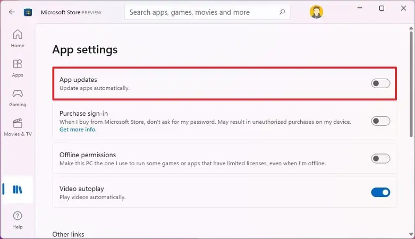The height and width of the screenshot is (239, 415).
Task: Go back with the arrow icon
Action: pos(12,12)
